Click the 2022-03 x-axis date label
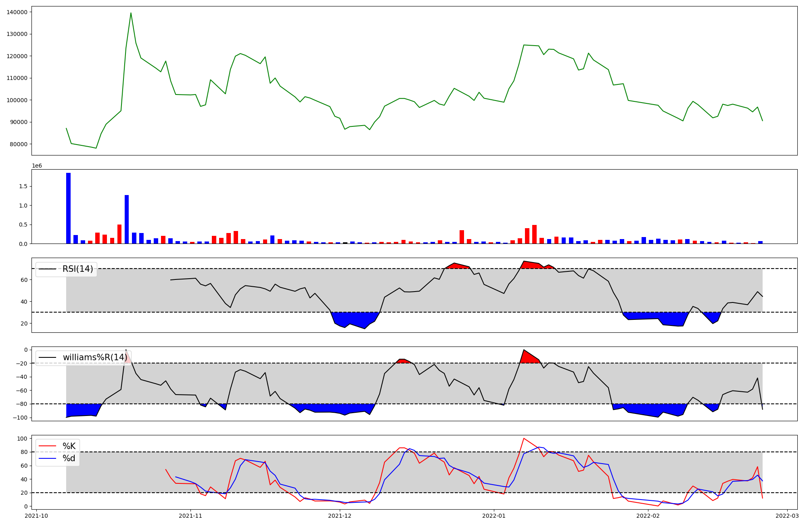Viewport: 807px width, 525px height. click(x=787, y=516)
